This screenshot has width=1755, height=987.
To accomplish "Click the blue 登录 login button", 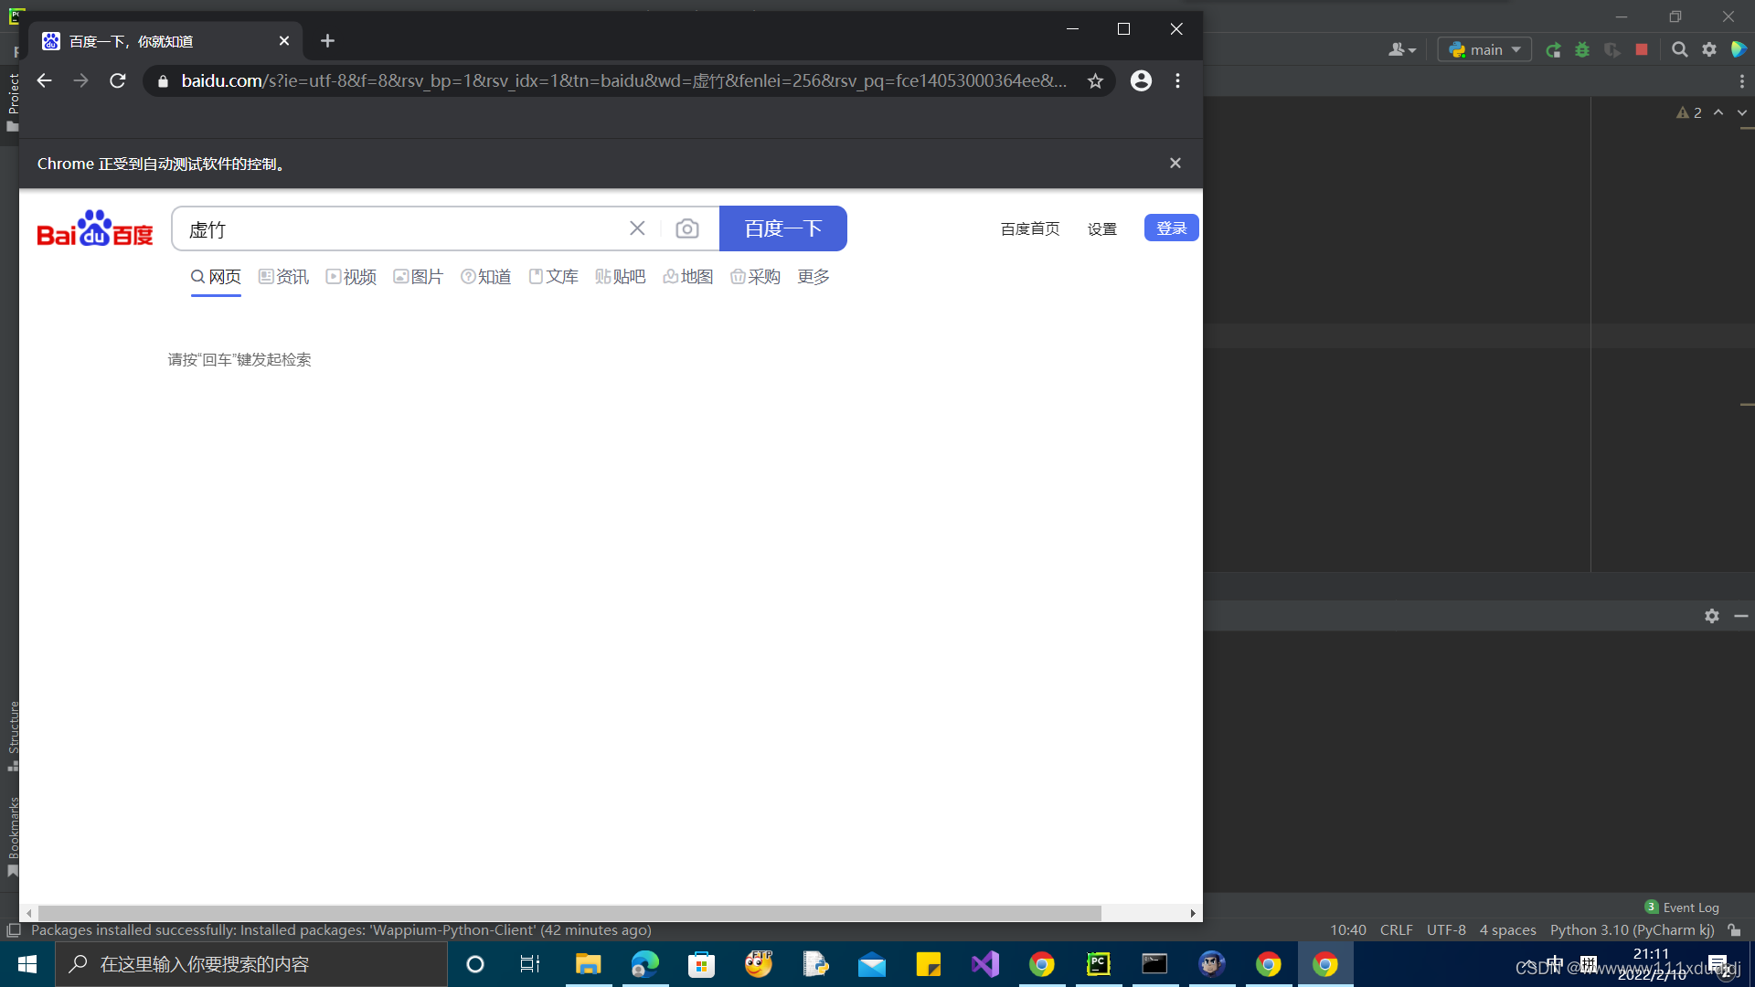I will tap(1171, 228).
